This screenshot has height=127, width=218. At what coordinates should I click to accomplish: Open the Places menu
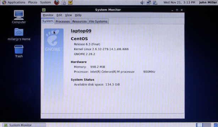click(33, 2)
